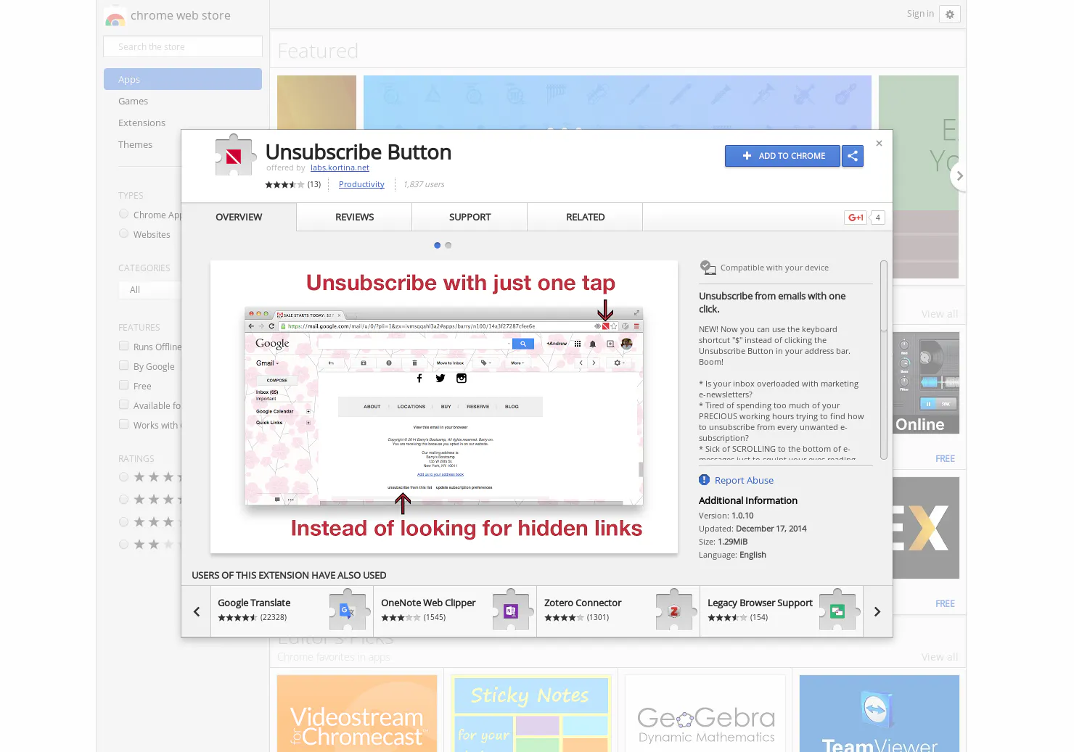Open the TeamViewer app tile

click(x=880, y=714)
